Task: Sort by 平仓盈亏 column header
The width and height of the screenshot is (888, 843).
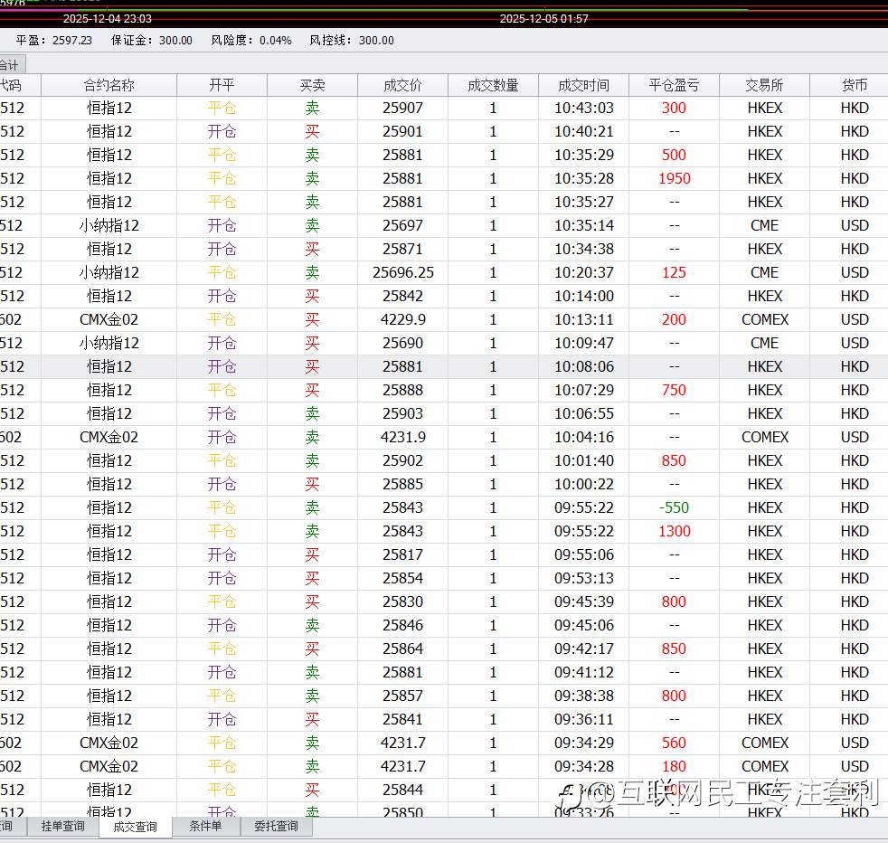Action: click(674, 85)
